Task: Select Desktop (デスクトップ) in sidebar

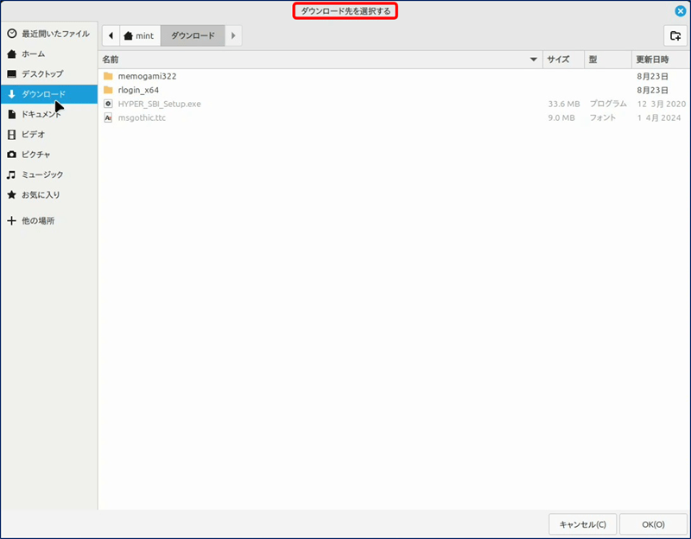Action: [48, 73]
